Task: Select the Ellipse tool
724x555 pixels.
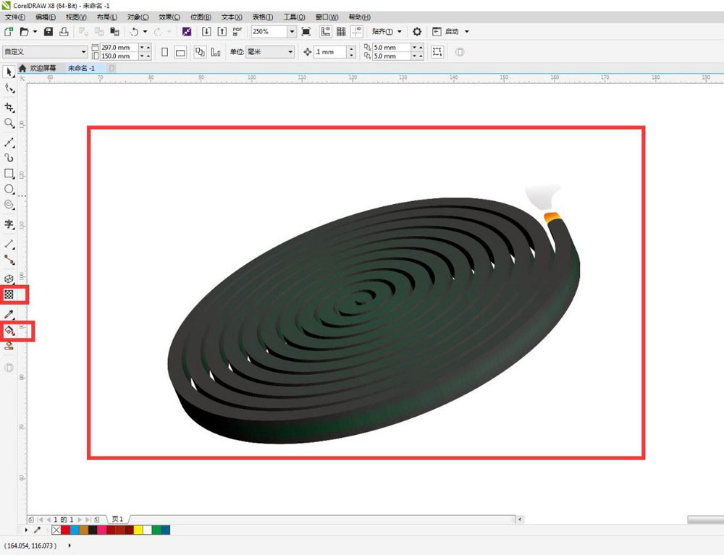Action: tap(9, 190)
